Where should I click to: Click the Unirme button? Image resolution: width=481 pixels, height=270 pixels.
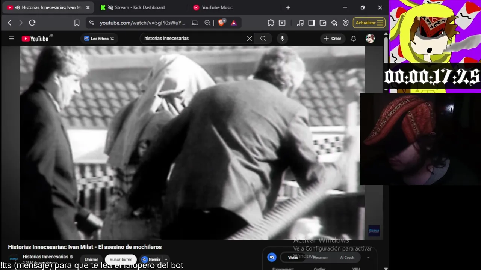(91, 259)
